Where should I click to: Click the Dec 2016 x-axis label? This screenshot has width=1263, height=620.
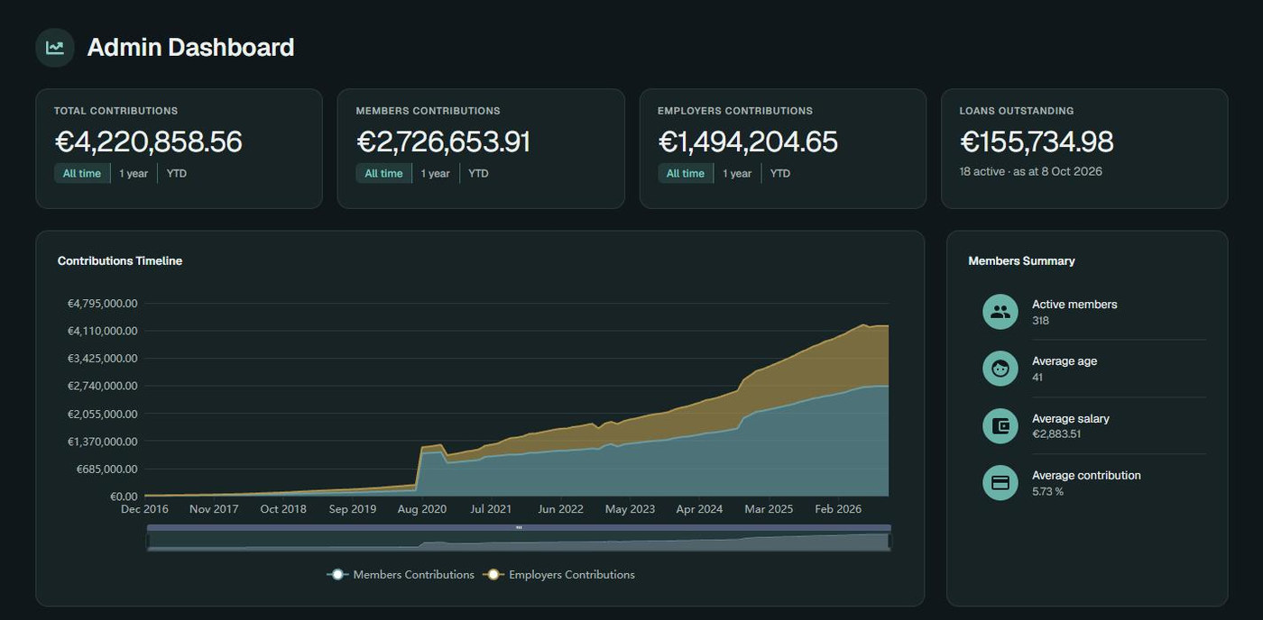tap(144, 509)
